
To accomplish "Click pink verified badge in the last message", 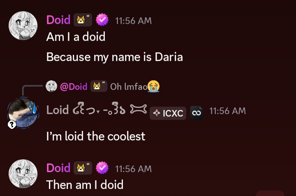I will (x=102, y=168).
